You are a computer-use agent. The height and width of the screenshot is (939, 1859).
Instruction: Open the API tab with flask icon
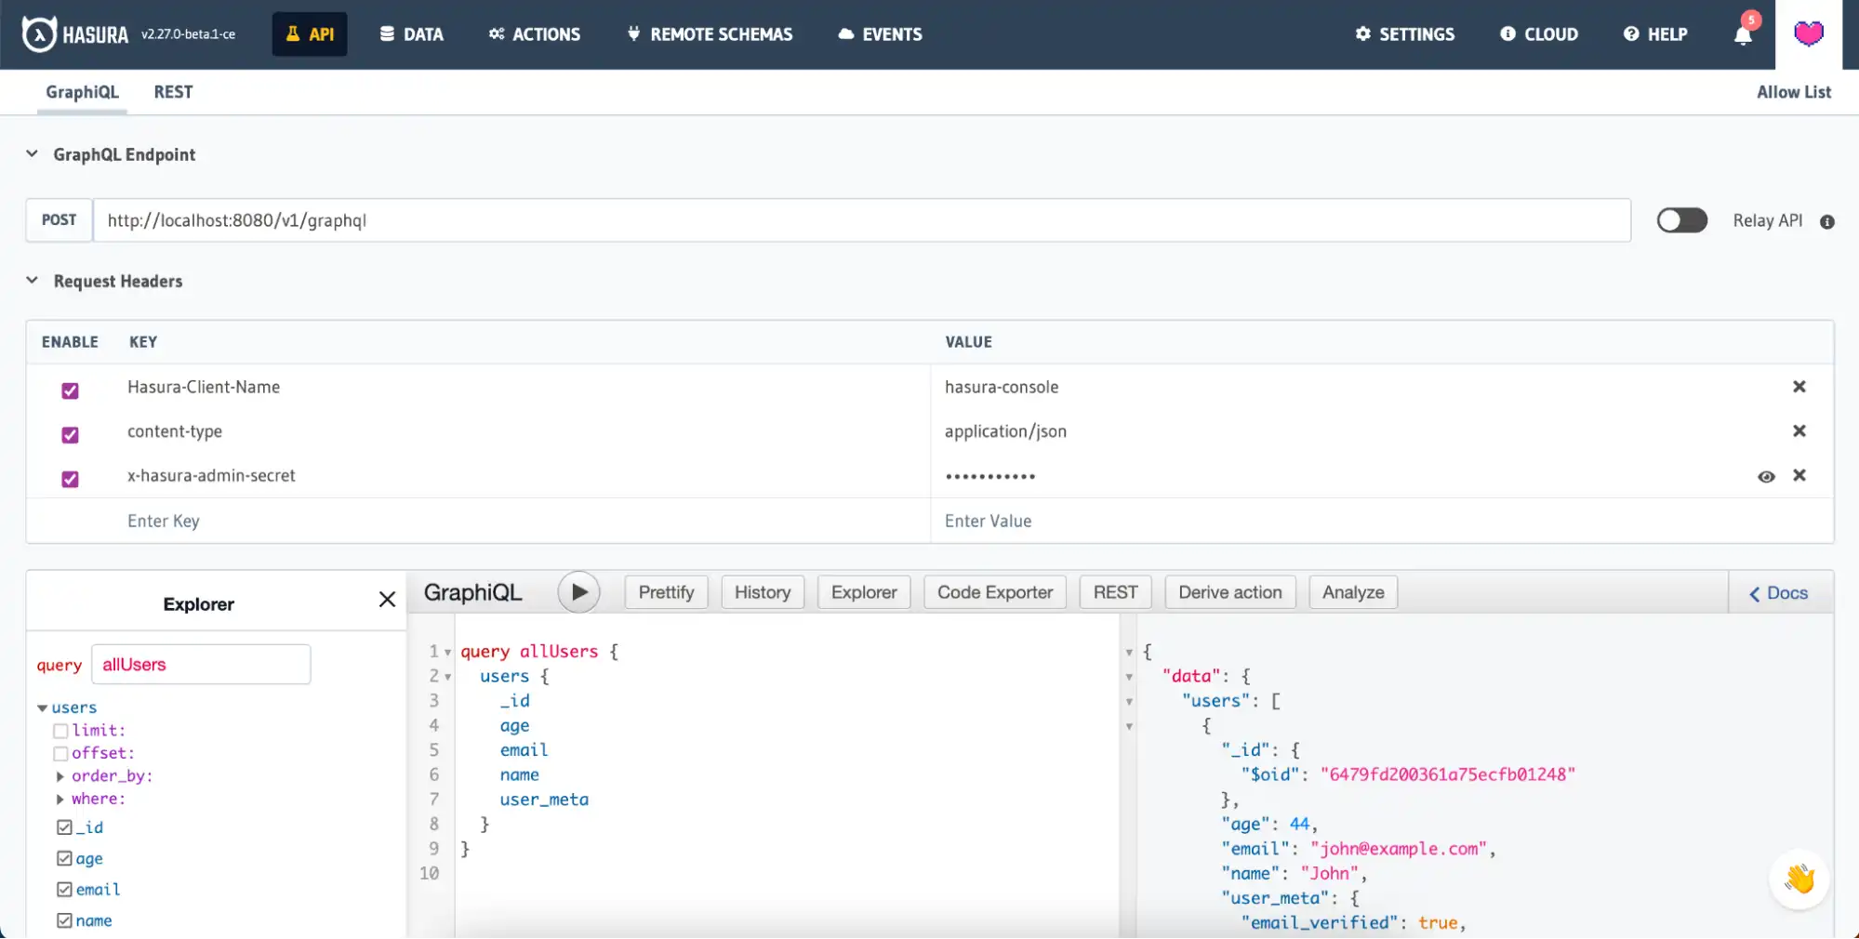[309, 33]
